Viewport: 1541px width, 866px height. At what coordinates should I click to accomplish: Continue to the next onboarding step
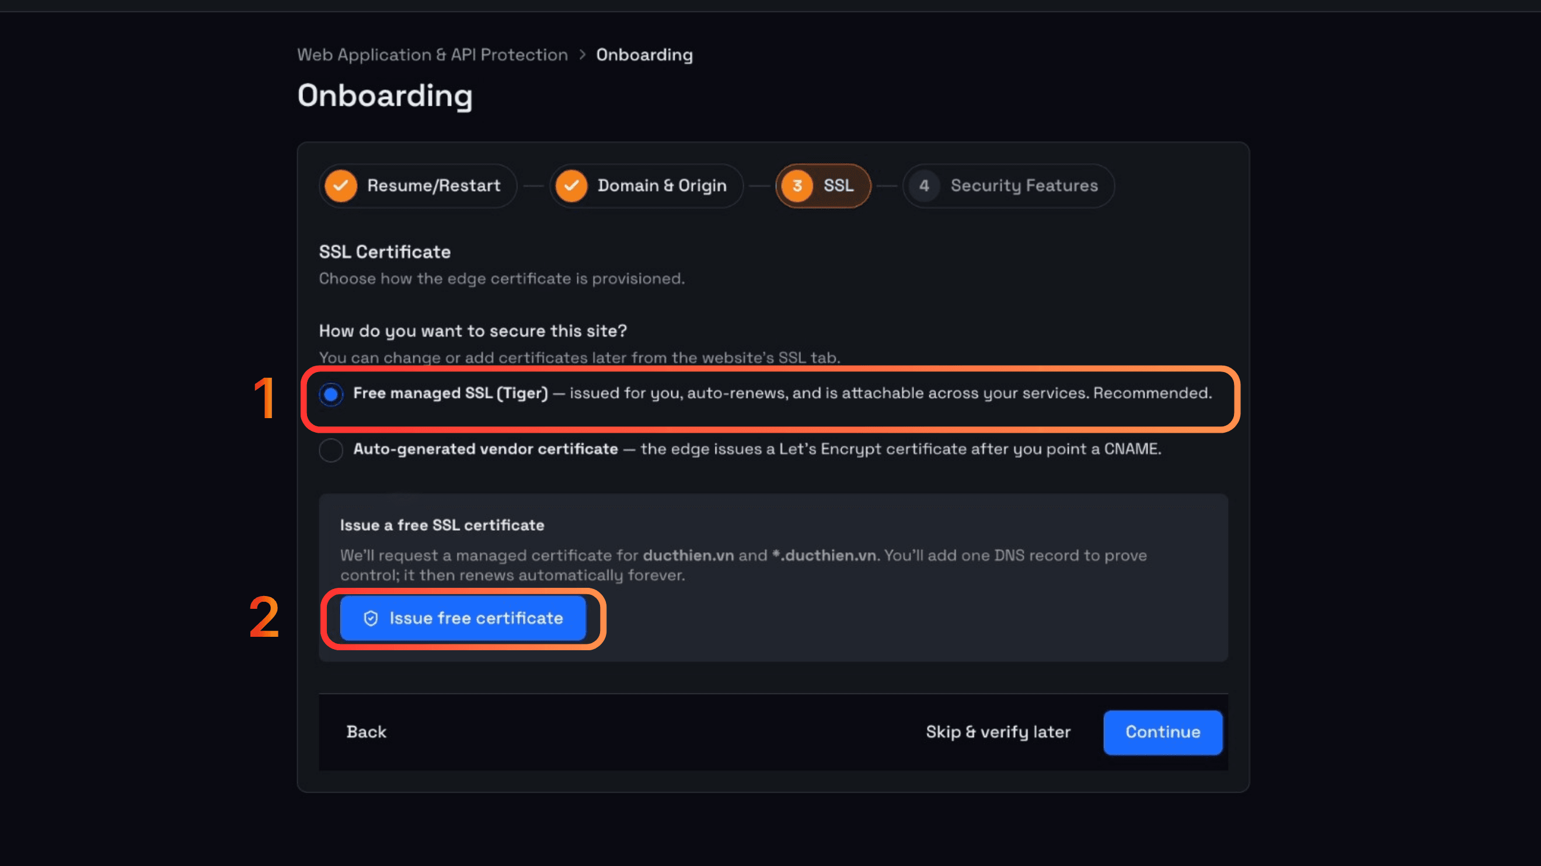click(x=1163, y=732)
